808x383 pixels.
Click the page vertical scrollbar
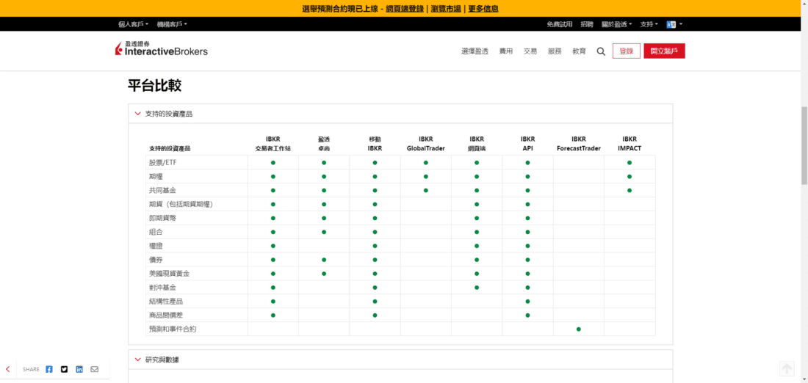[x=804, y=147]
